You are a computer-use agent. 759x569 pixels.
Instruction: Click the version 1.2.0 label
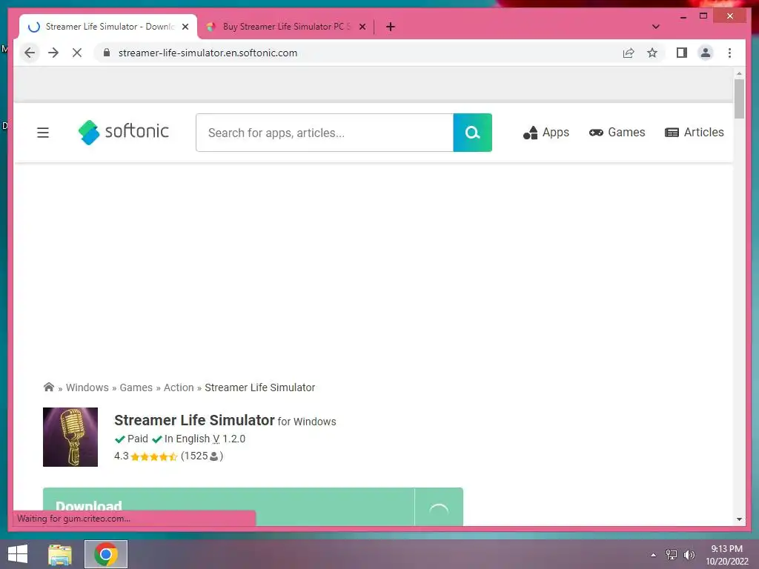(x=229, y=439)
